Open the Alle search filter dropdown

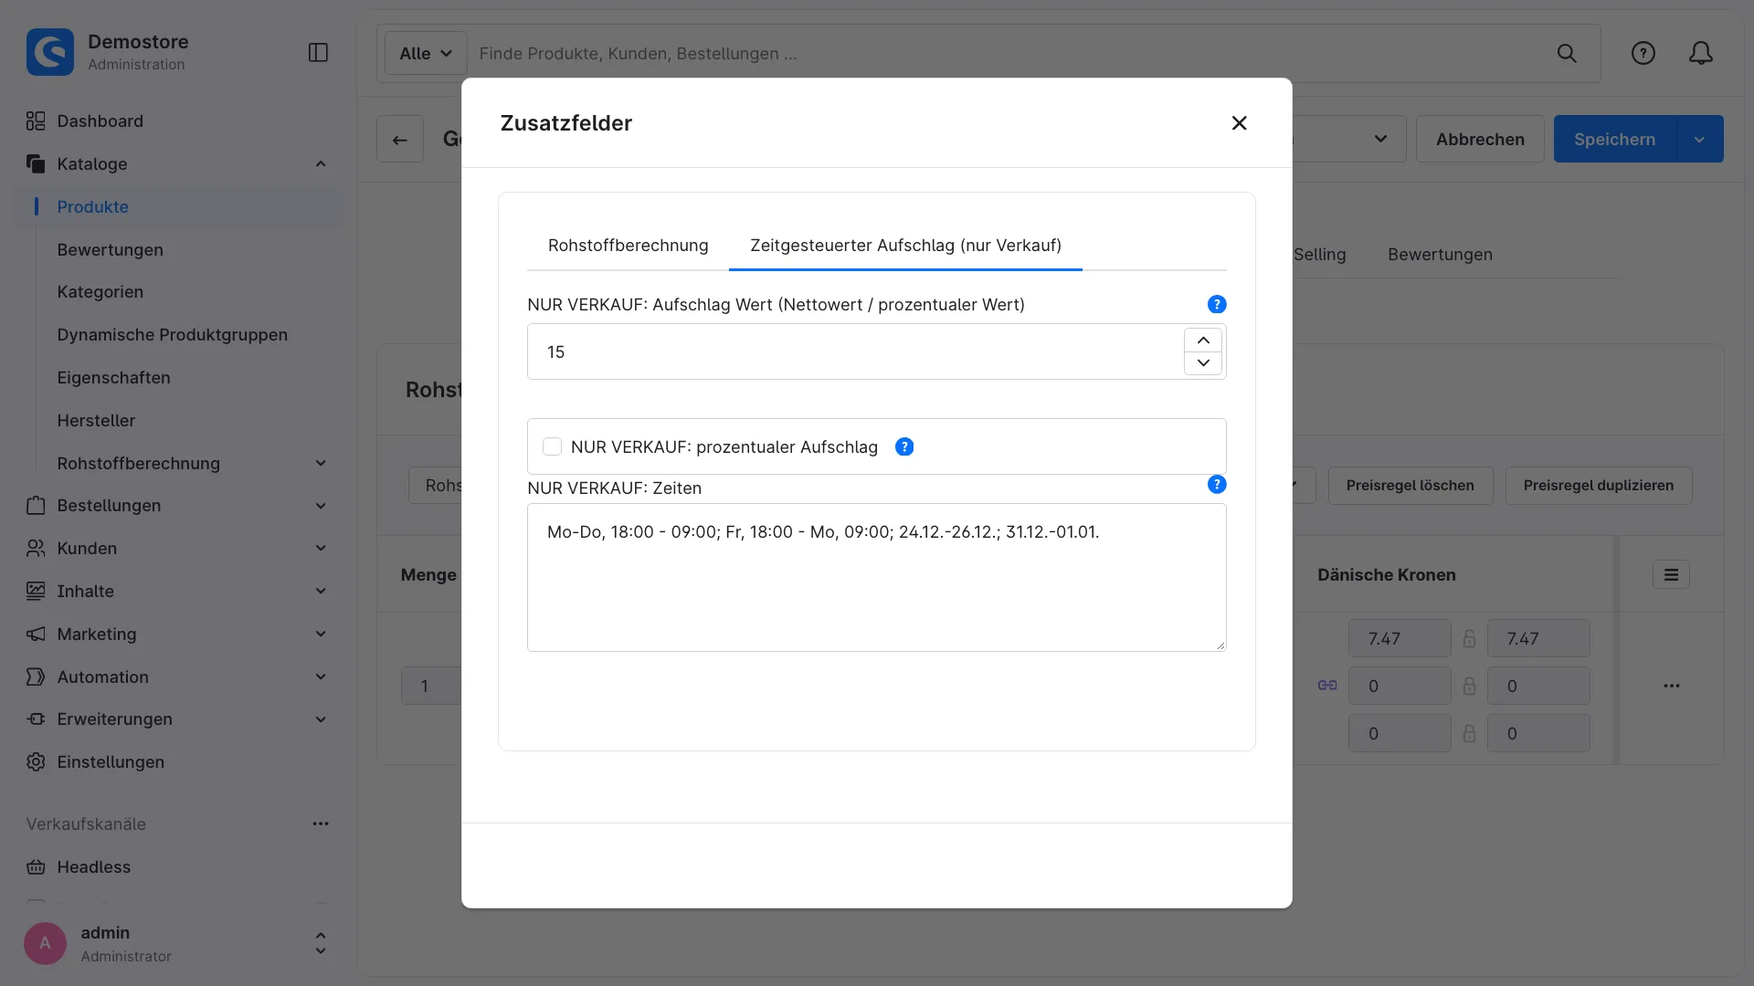pyautogui.click(x=426, y=54)
